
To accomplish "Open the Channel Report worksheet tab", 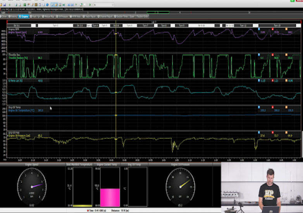I will click(105, 17).
